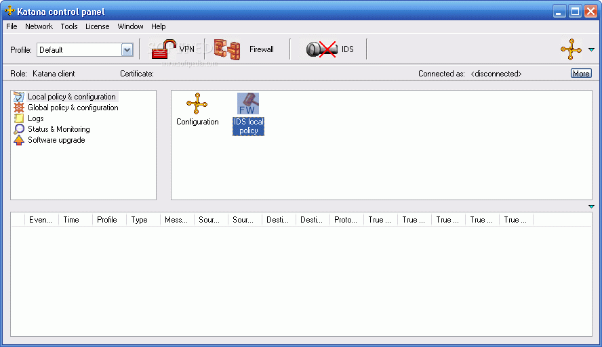Click the <disconnected> status text
The height and width of the screenshot is (347, 602).
click(x=496, y=74)
